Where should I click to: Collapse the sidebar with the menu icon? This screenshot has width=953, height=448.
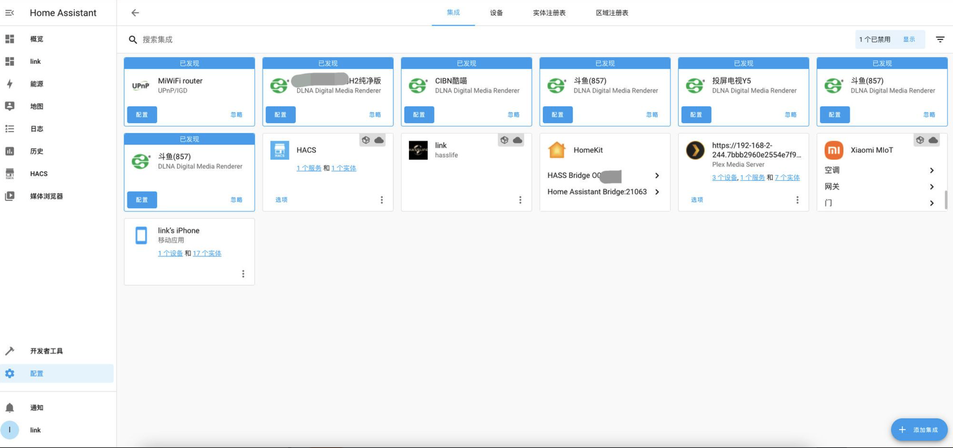click(10, 13)
